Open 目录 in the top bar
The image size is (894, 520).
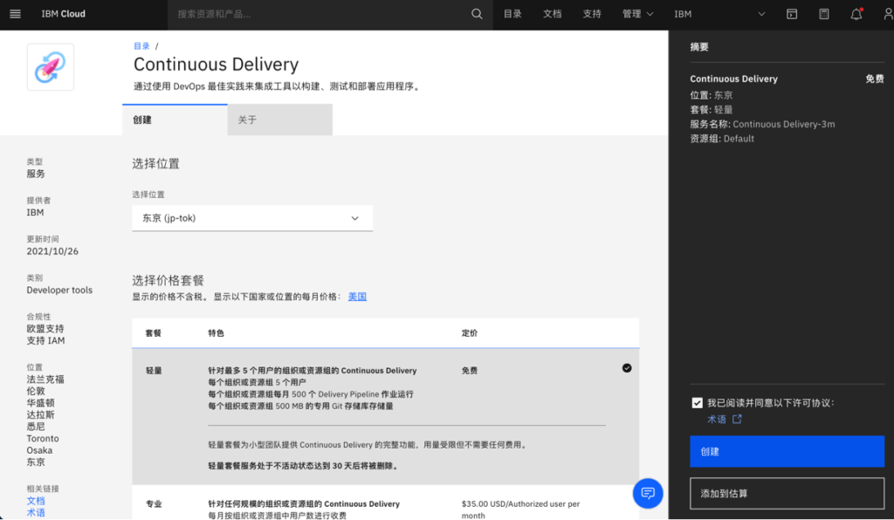click(512, 14)
